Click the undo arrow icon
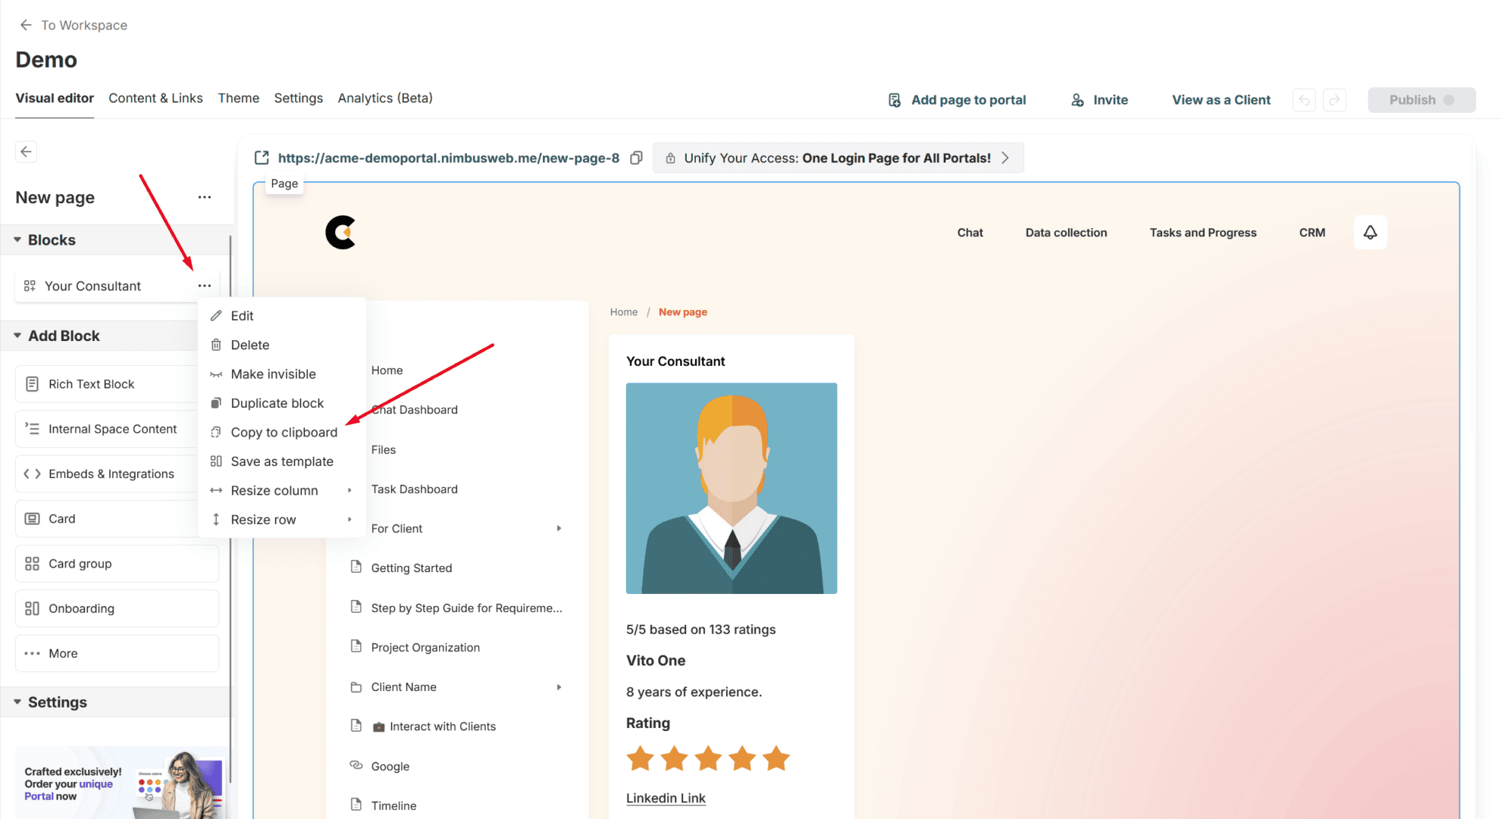1501x819 pixels. [1304, 100]
